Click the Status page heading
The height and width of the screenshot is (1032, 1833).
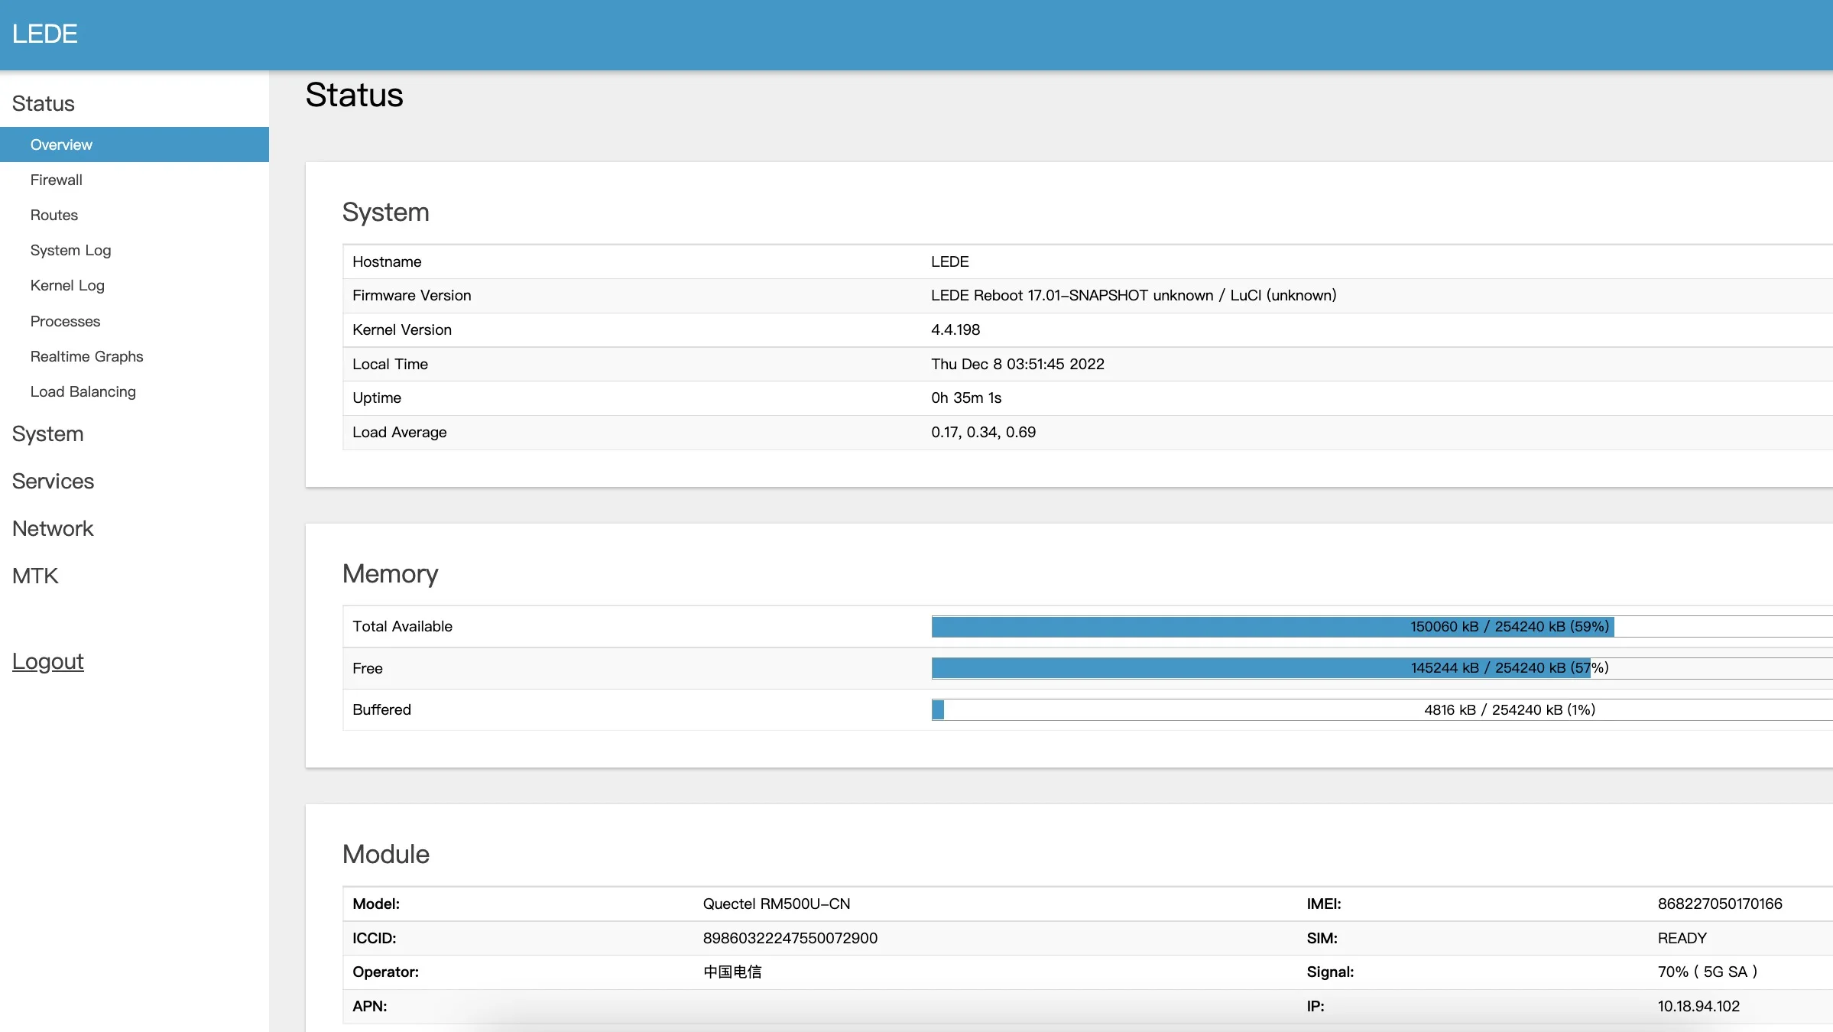(x=354, y=95)
